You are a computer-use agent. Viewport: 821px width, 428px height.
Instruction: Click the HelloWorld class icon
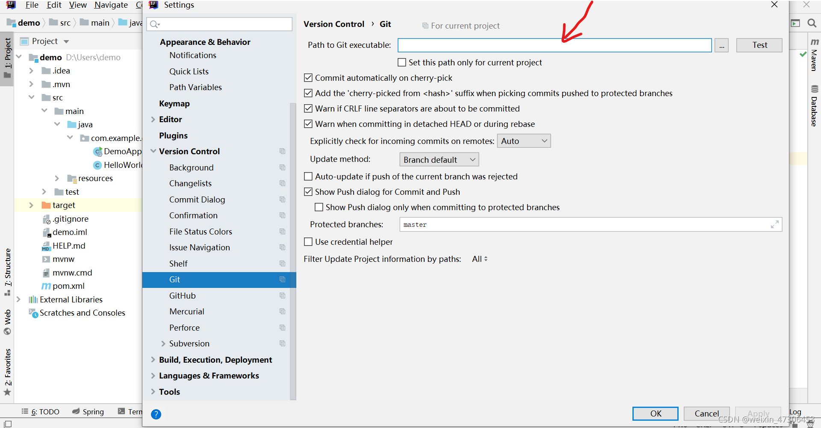(97, 165)
